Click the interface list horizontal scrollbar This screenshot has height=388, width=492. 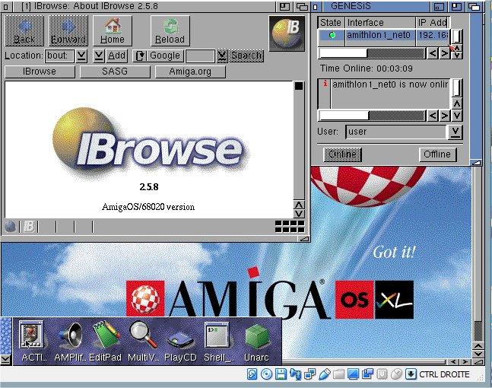coord(372,53)
